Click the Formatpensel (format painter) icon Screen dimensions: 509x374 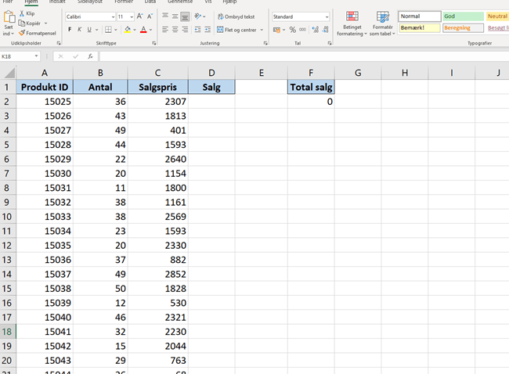coord(22,34)
